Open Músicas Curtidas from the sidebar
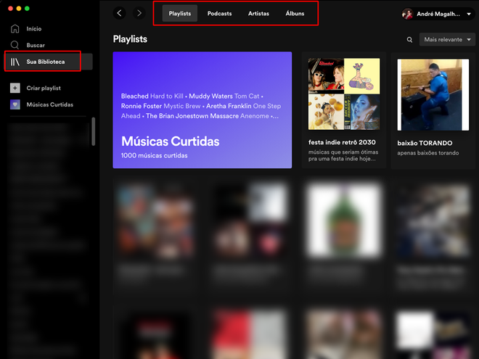 (x=50, y=104)
